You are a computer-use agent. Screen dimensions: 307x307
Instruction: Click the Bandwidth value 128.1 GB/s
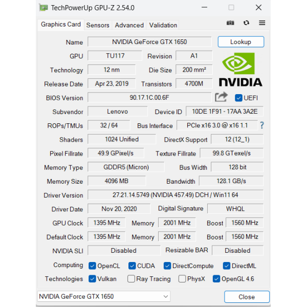coord(231,181)
